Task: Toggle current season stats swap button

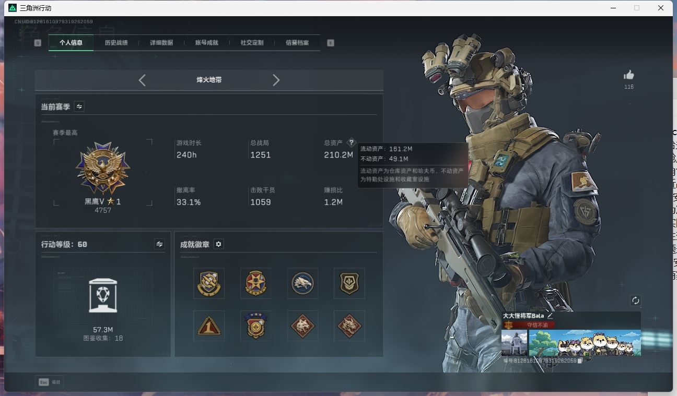Action: [x=79, y=106]
